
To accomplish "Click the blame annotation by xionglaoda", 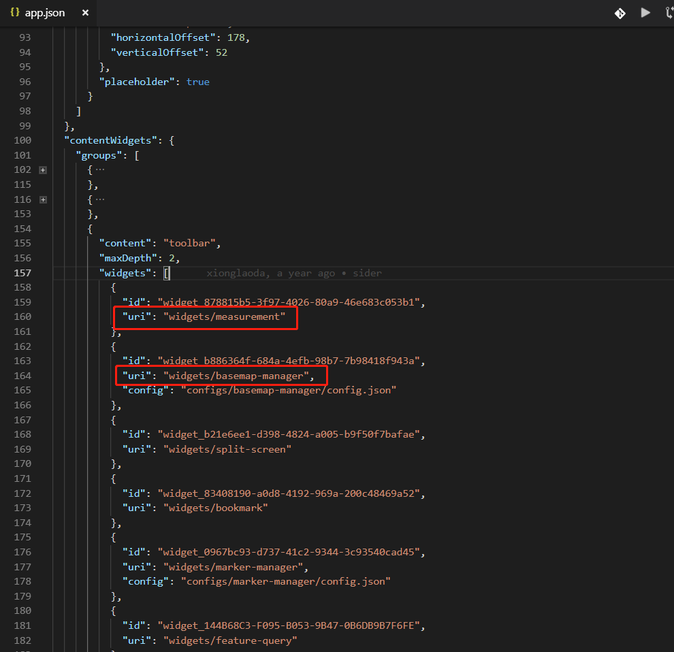I will pyautogui.click(x=294, y=273).
